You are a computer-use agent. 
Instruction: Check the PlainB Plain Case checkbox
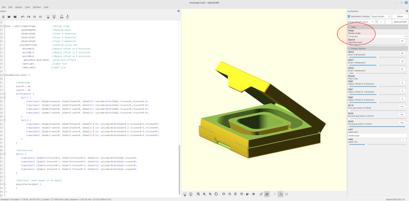point(406,77)
